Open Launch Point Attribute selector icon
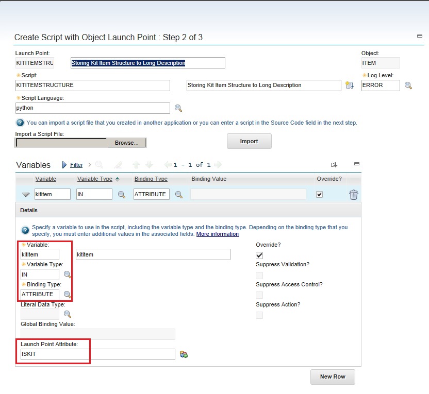Viewport: 429px width, 394px height. point(184,354)
